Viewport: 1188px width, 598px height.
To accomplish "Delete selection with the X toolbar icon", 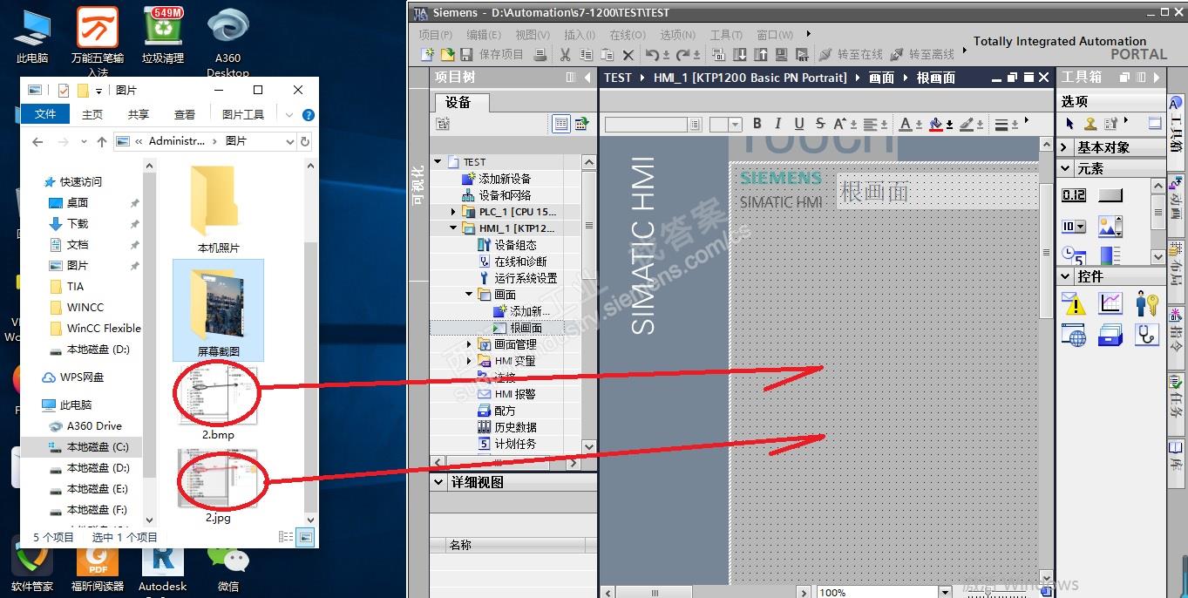I will [x=628, y=54].
